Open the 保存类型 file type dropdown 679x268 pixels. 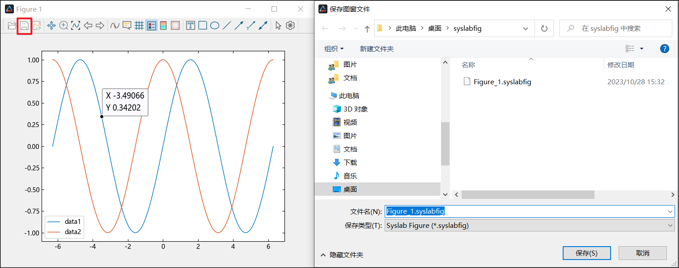coord(670,226)
